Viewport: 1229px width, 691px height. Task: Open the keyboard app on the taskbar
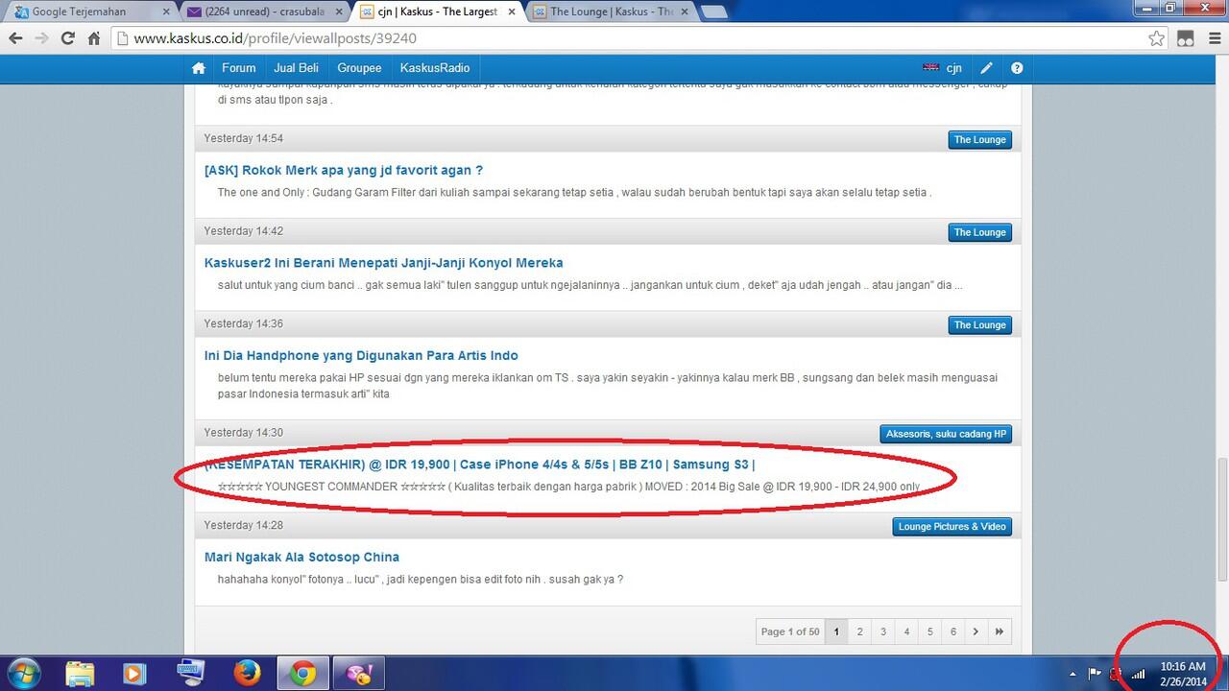pyautogui.click(x=190, y=673)
